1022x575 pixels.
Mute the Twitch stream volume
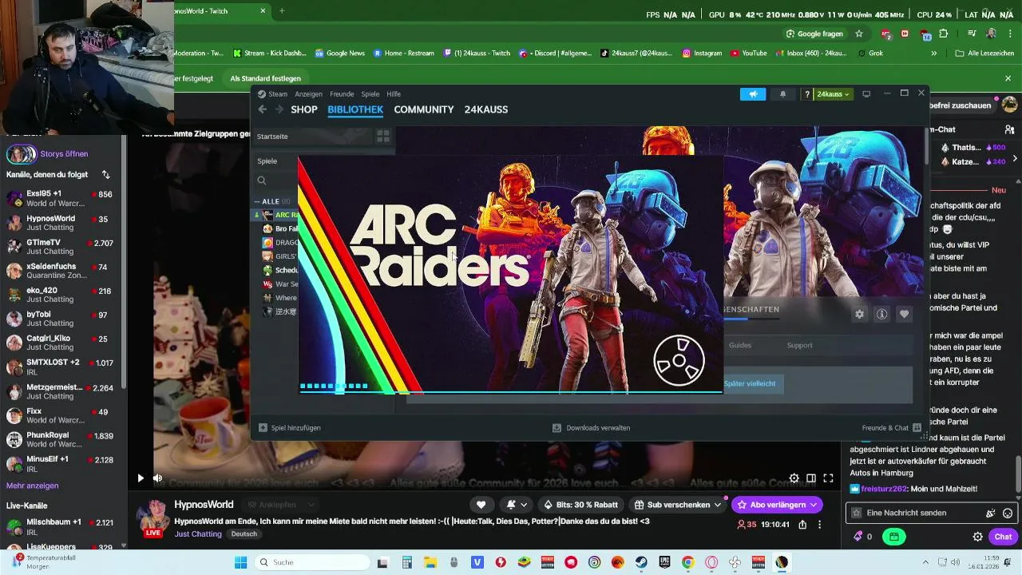click(157, 478)
